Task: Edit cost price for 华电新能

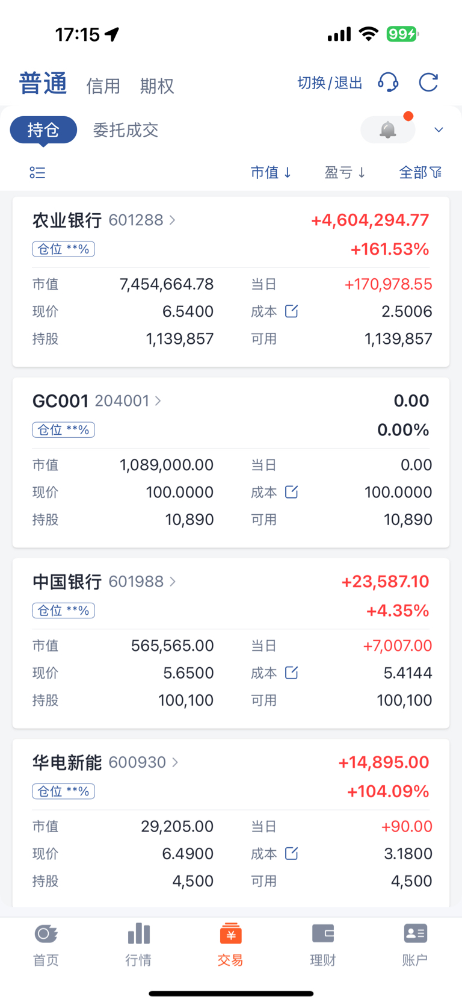Action: tap(291, 853)
